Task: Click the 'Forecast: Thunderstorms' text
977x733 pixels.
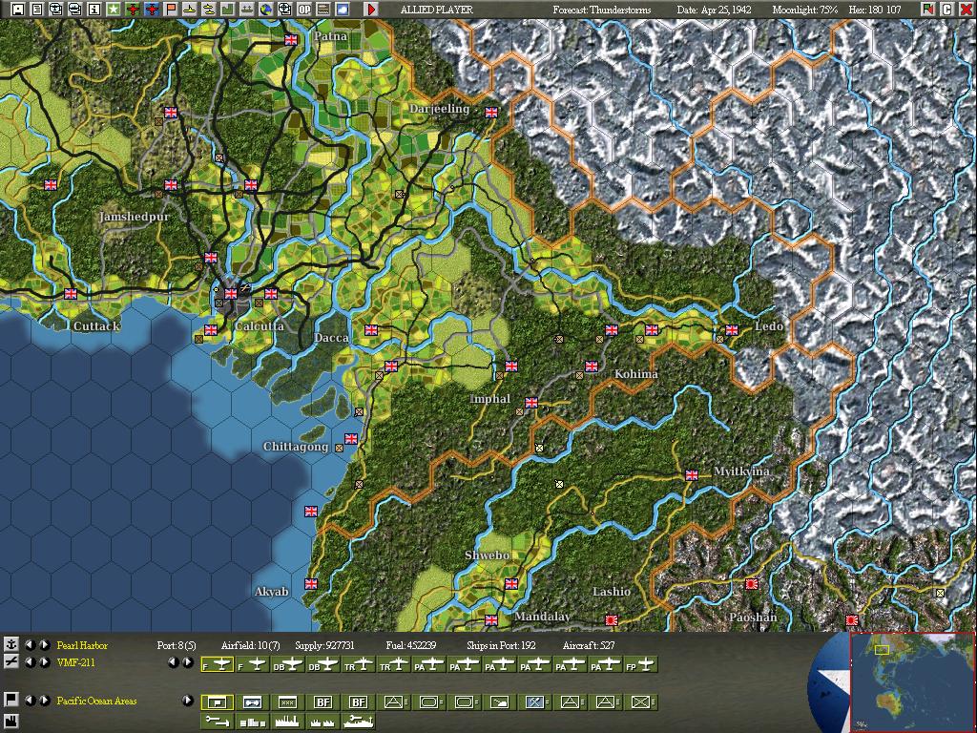Action: 602,10
